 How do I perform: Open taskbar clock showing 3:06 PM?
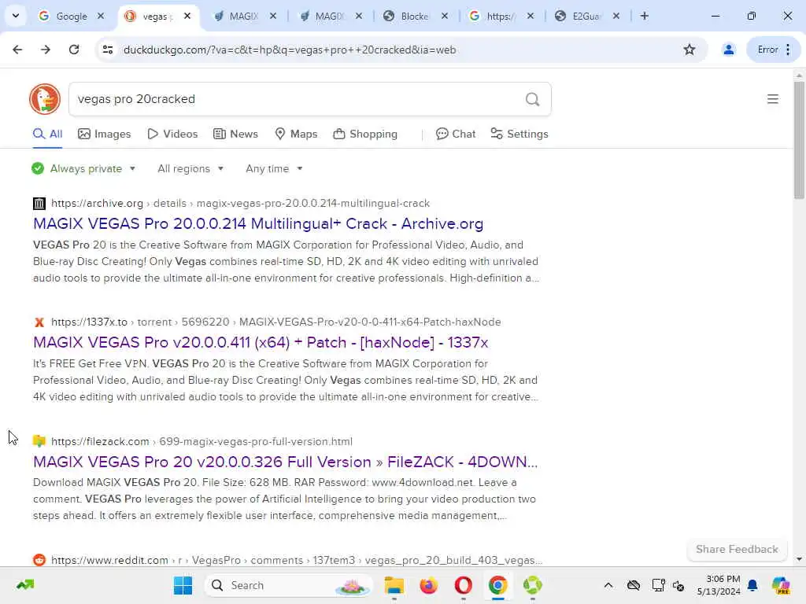click(719, 585)
